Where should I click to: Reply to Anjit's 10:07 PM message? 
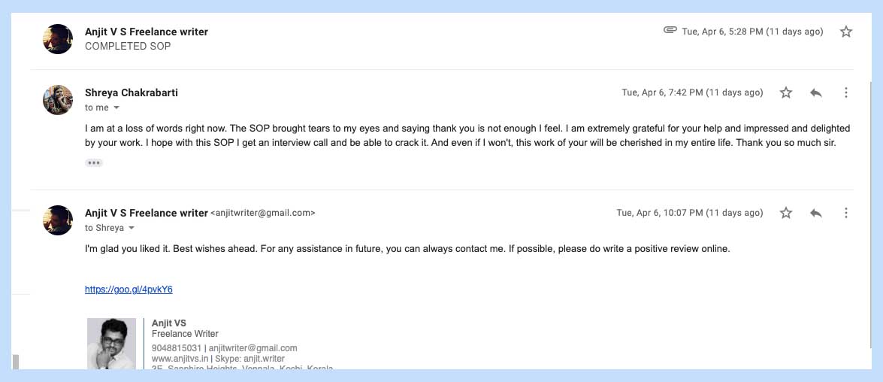coord(816,213)
